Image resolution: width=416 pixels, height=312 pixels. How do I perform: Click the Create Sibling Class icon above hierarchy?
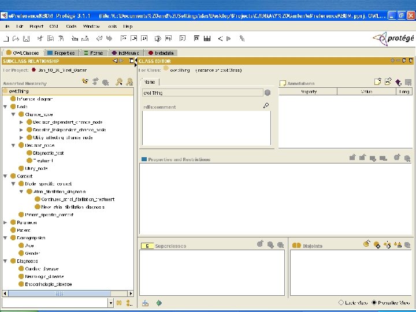coord(95,81)
